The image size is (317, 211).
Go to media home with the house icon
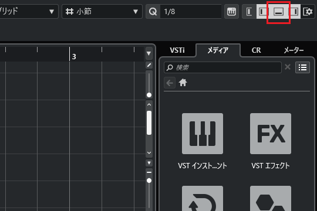point(183,83)
